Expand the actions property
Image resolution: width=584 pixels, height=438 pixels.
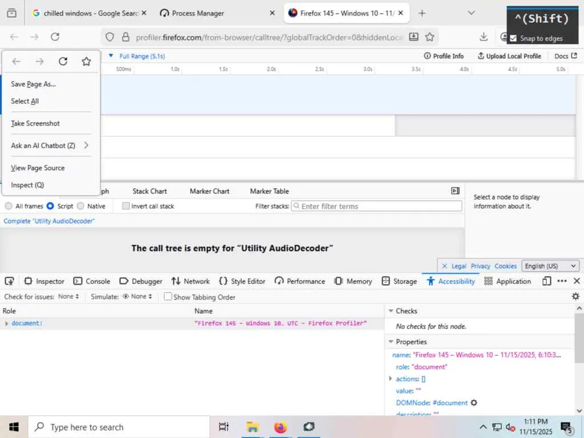[390, 379]
